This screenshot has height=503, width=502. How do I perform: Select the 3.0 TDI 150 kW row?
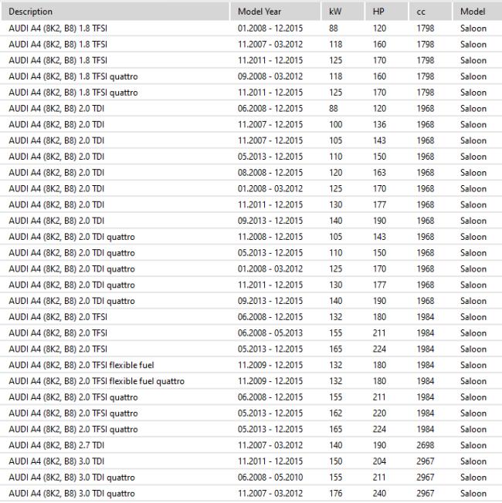click(251, 461)
